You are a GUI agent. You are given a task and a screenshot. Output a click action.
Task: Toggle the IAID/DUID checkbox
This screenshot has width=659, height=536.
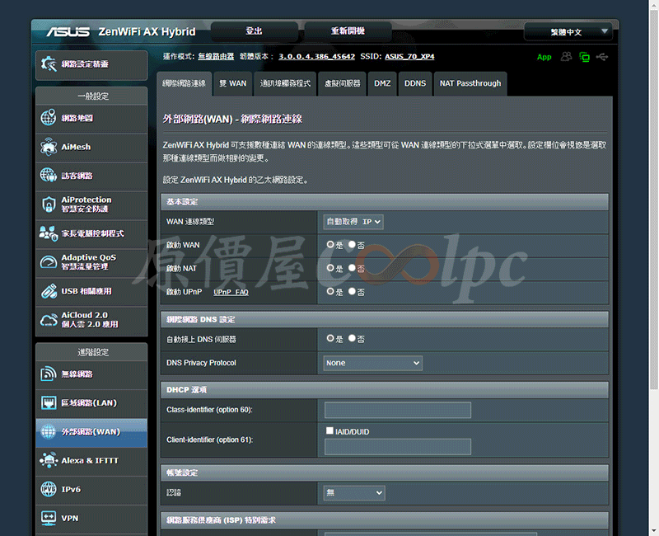click(329, 430)
